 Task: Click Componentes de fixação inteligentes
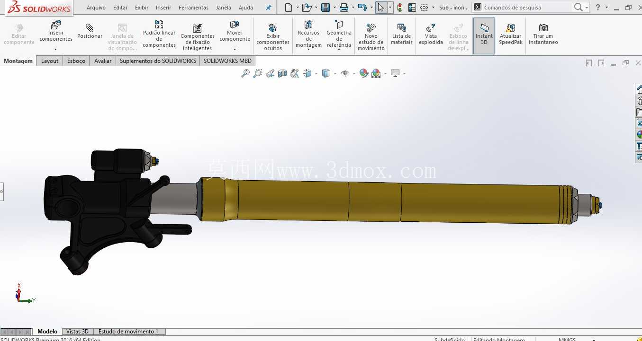[198, 37]
